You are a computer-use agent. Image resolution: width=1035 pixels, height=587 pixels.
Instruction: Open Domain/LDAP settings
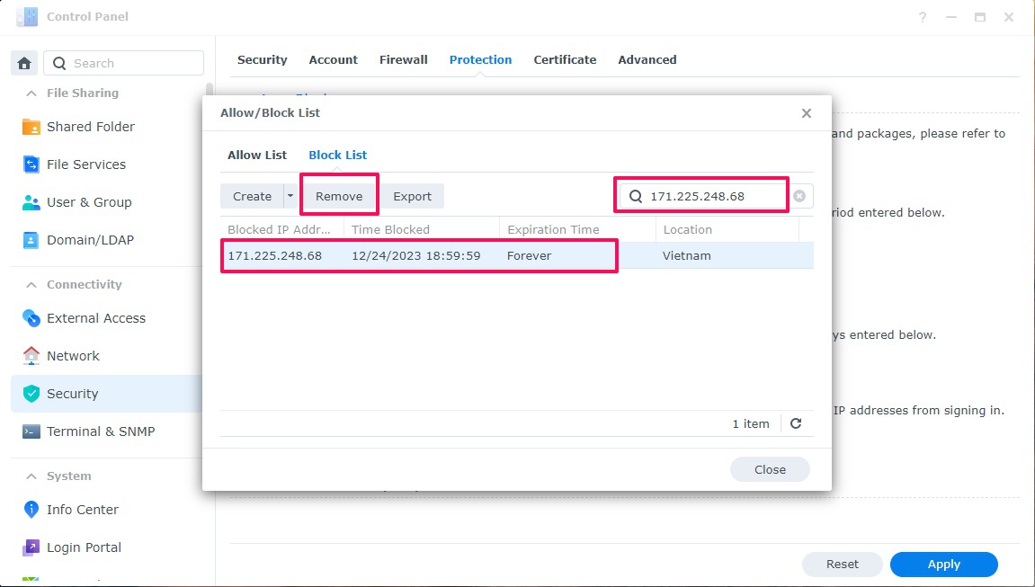[x=89, y=240]
